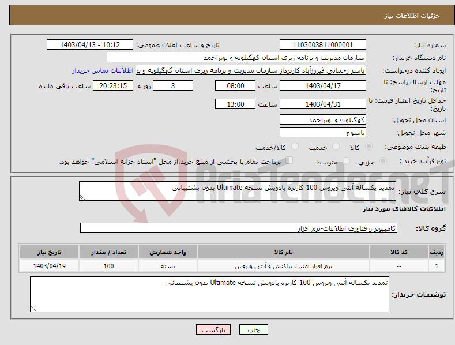Click the delivery city field یاسوج

(323, 133)
